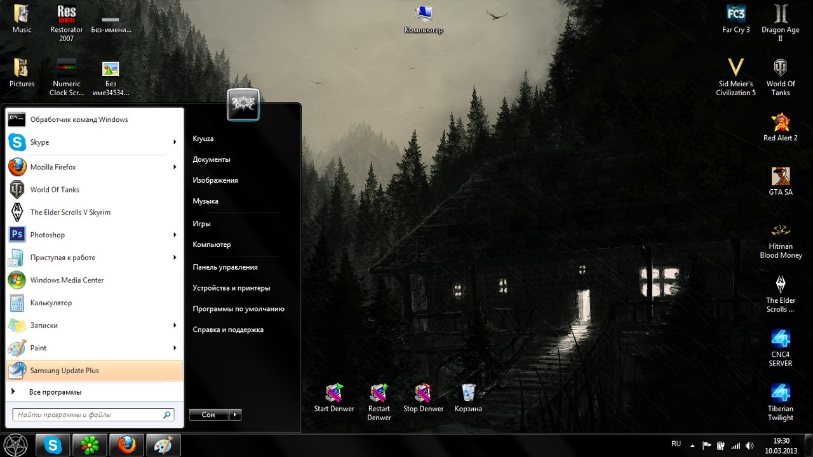Open World Of Tanks in Start menu
Image resolution: width=813 pixels, height=457 pixels.
[x=95, y=190]
